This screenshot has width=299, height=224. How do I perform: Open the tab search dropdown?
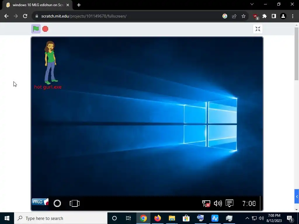tap(252, 4)
